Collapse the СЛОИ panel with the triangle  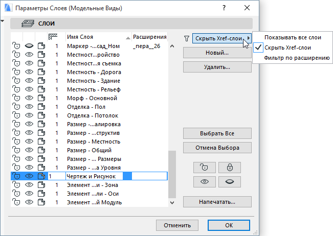point(3,21)
